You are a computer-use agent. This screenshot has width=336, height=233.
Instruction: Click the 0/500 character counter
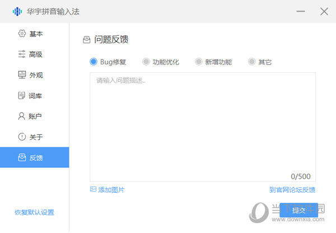300,176
